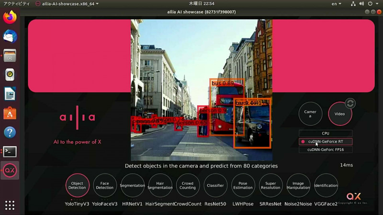Click the window title ailia AI showcase
This screenshot has height=215, width=383.
click(x=202, y=11)
